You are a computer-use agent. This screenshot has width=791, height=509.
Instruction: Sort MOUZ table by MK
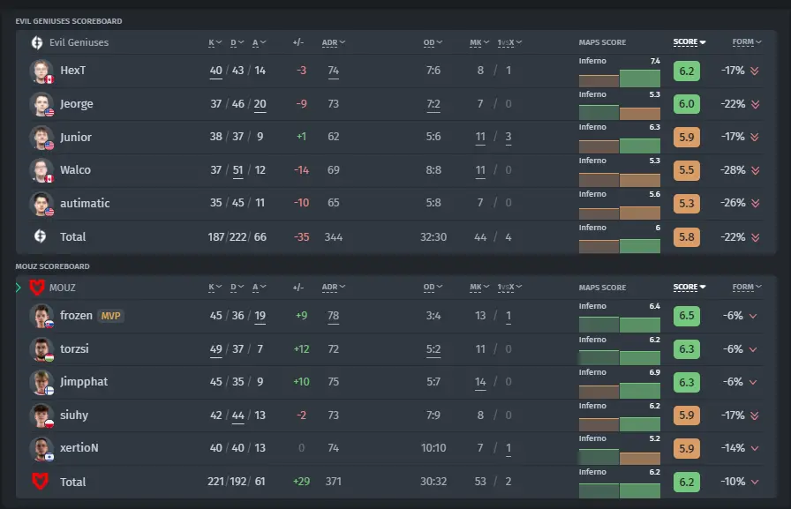(479, 288)
